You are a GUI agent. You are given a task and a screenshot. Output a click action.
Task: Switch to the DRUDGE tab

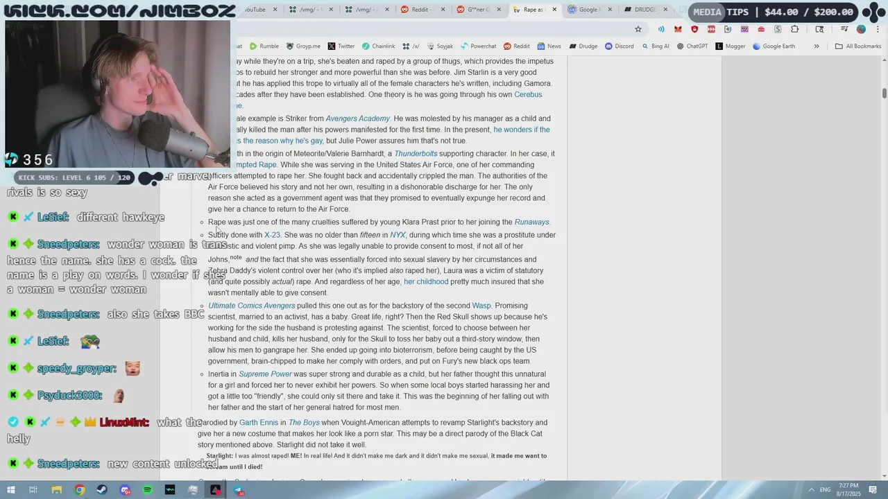coord(644,10)
